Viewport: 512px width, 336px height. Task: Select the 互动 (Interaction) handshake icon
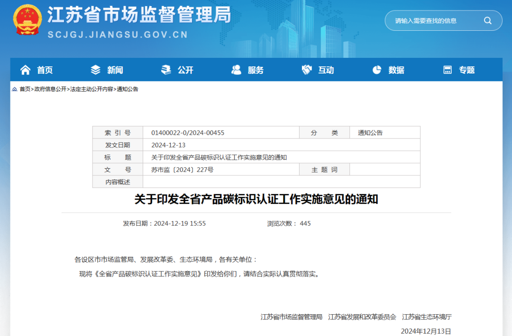tap(306, 70)
